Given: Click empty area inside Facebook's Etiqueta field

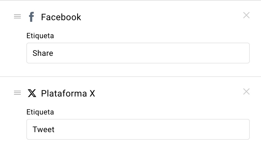Looking at the screenshot, I should click(x=150, y=53).
